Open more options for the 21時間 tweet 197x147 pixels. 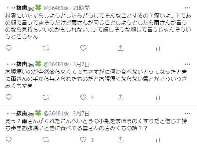(x=187, y=8)
